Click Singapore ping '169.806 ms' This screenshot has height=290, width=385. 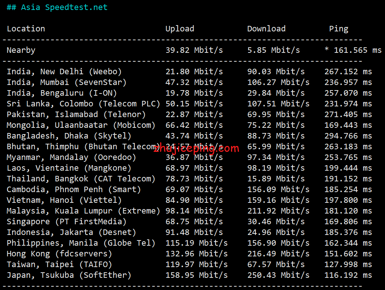pos(348,222)
